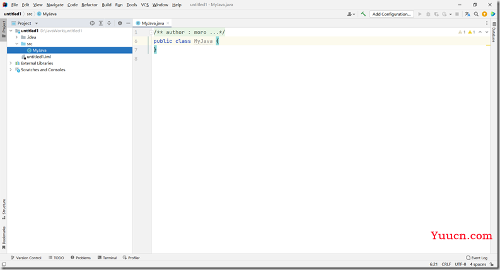Collapse the untitled1 root node
Screen dimensions: 500x270
click(x=11, y=31)
